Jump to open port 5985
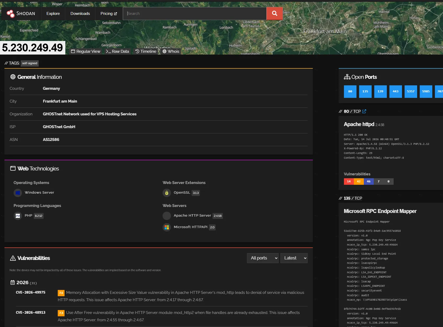The width and height of the screenshot is (443, 327). click(x=426, y=92)
